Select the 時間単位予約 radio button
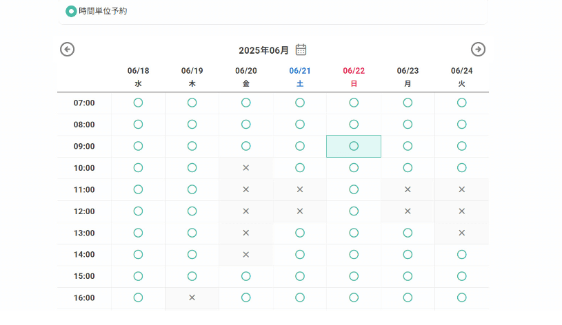562x325 pixels. [71, 12]
